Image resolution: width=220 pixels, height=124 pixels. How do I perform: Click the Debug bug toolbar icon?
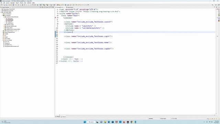click(x=37, y=5)
